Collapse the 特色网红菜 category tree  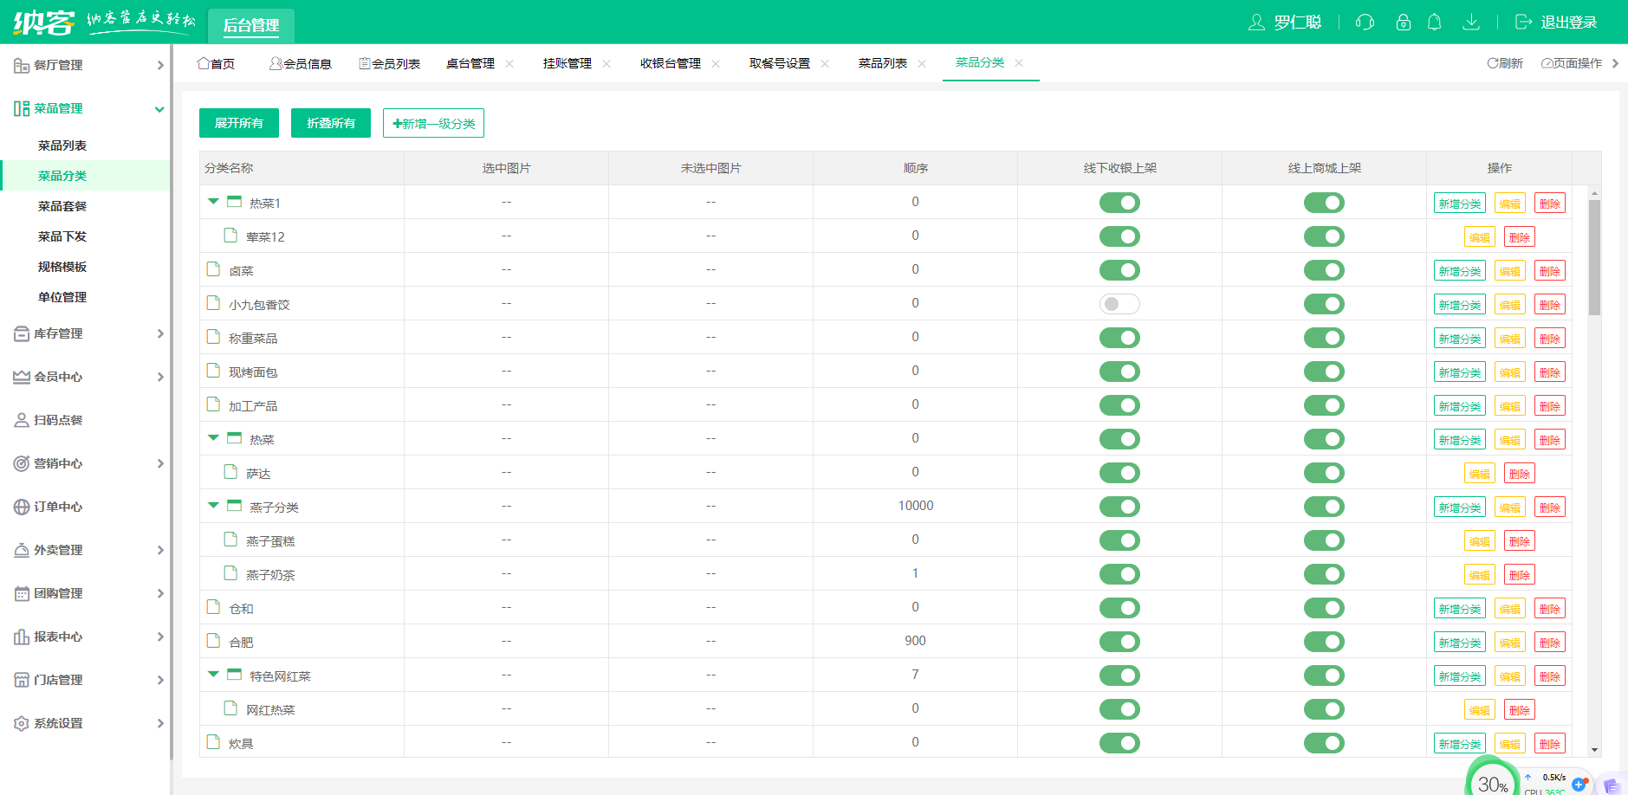coord(213,675)
